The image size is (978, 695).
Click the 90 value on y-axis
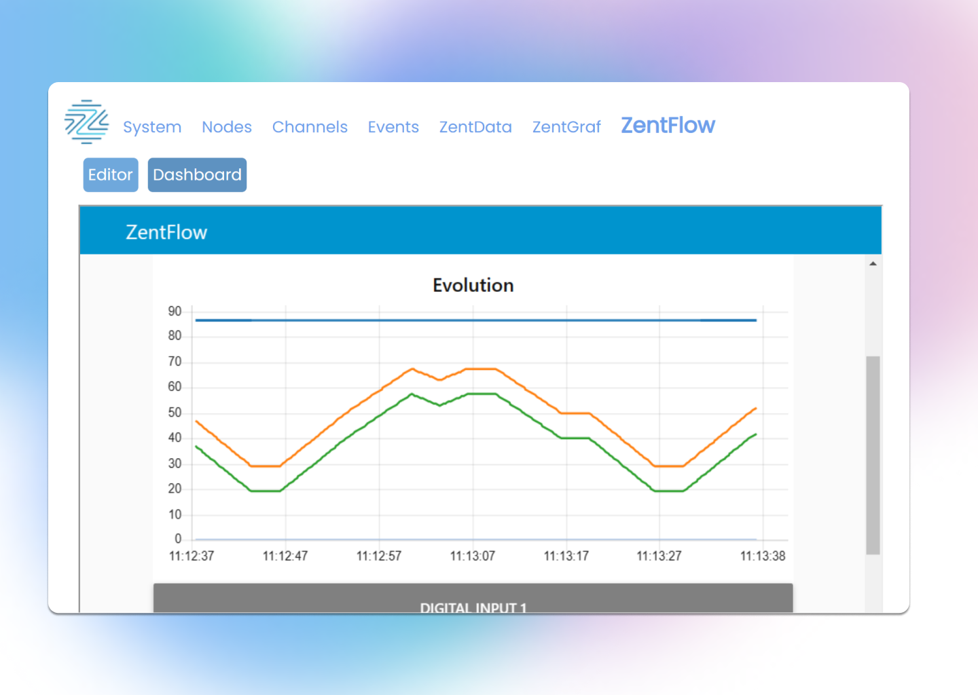click(x=175, y=312)
